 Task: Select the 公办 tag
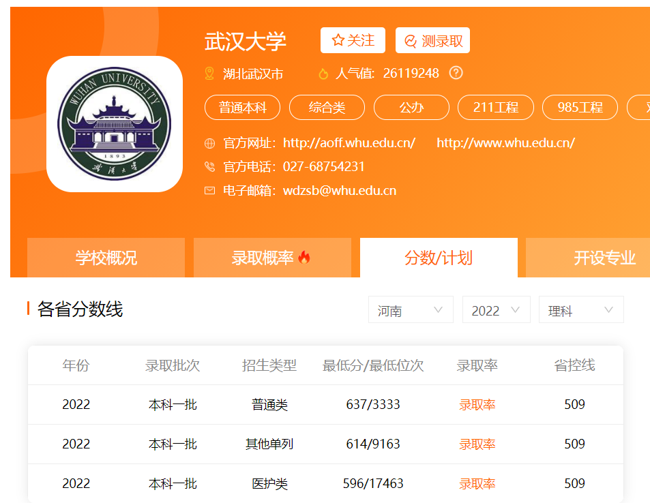coord(411,107)
